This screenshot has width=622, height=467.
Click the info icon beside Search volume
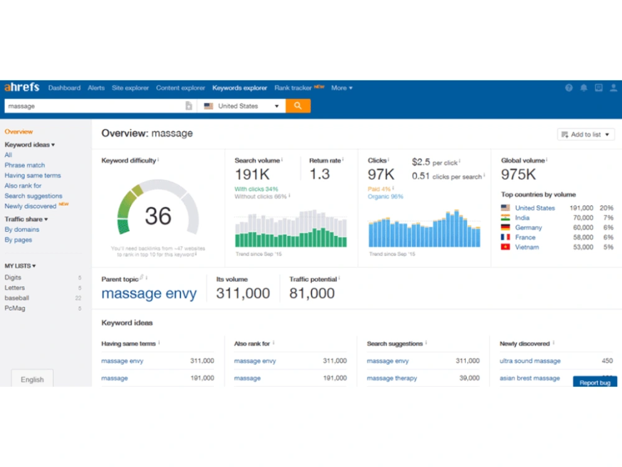(x=282, y=159)
